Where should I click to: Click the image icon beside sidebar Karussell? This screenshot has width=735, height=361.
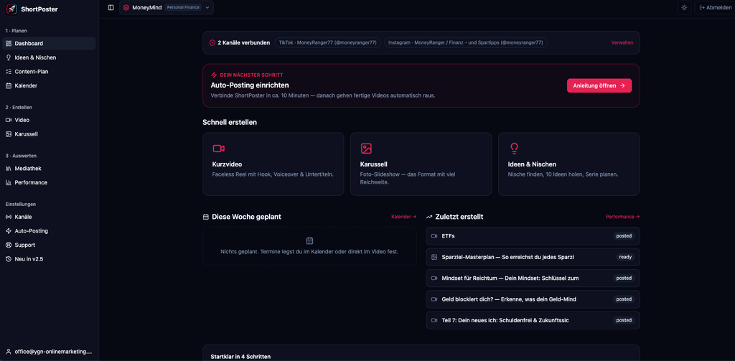coord(9,134)
